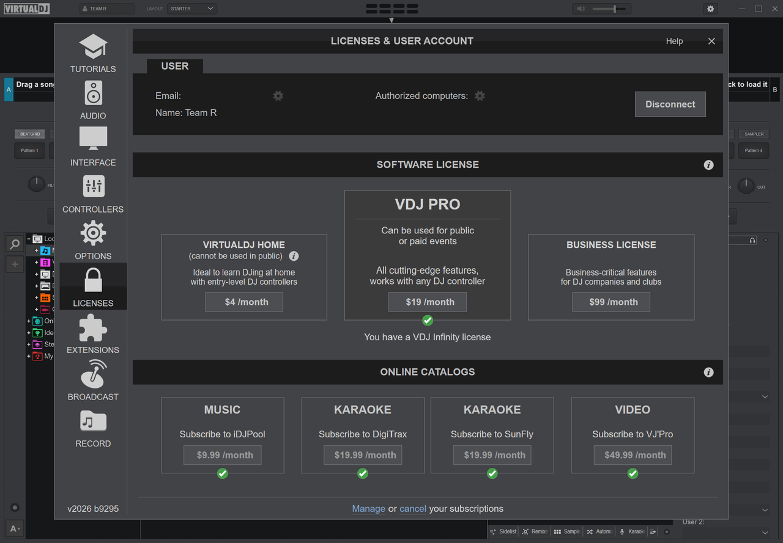Click the green check under DigiTrax Karaoke
This screenshot has width=783, height=543.
[x=363, y=473]
